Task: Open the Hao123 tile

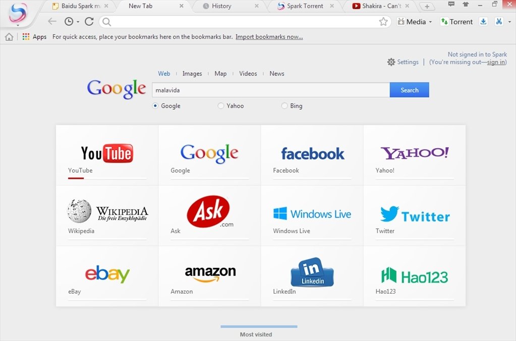Action: [x=414, y=277]
